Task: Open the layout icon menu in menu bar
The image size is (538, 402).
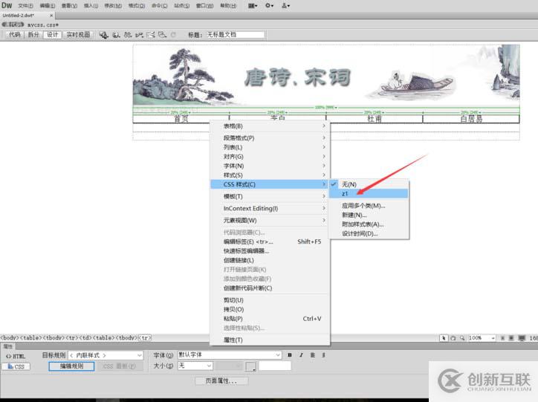Action: pyautogui.click(x=253, y=5)
